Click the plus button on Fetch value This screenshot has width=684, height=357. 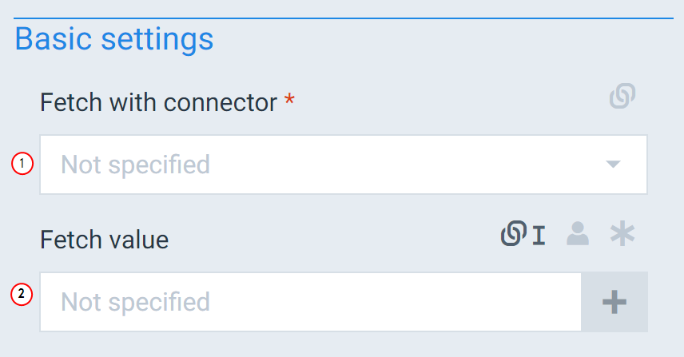coord(614,302)
